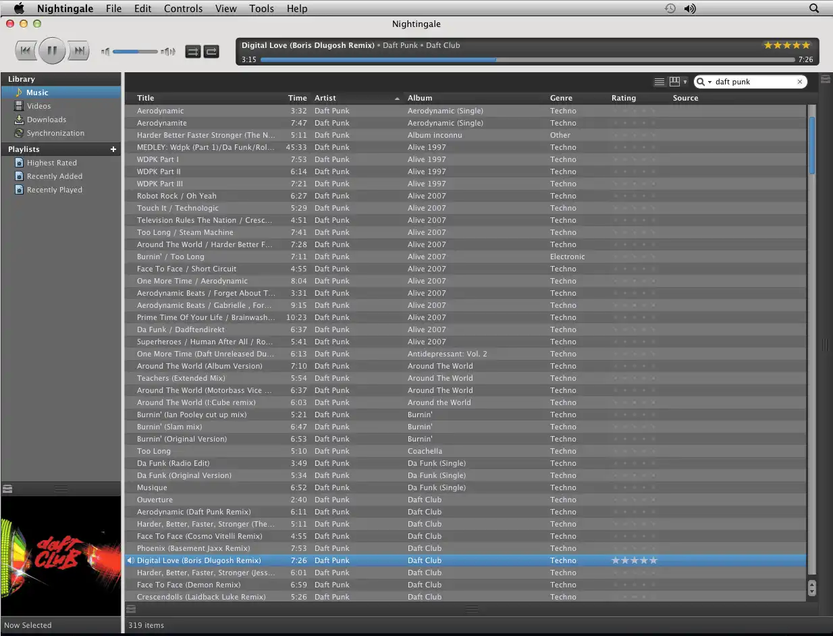
Task: Clear the daft punk search
Action: click(x=800, y=82)
